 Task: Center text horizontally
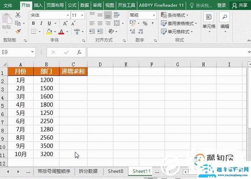point(100,23)
